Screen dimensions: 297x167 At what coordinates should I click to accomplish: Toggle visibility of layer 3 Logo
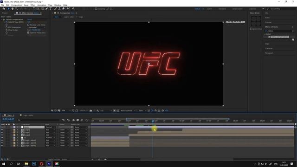click(x=2, y=133)
